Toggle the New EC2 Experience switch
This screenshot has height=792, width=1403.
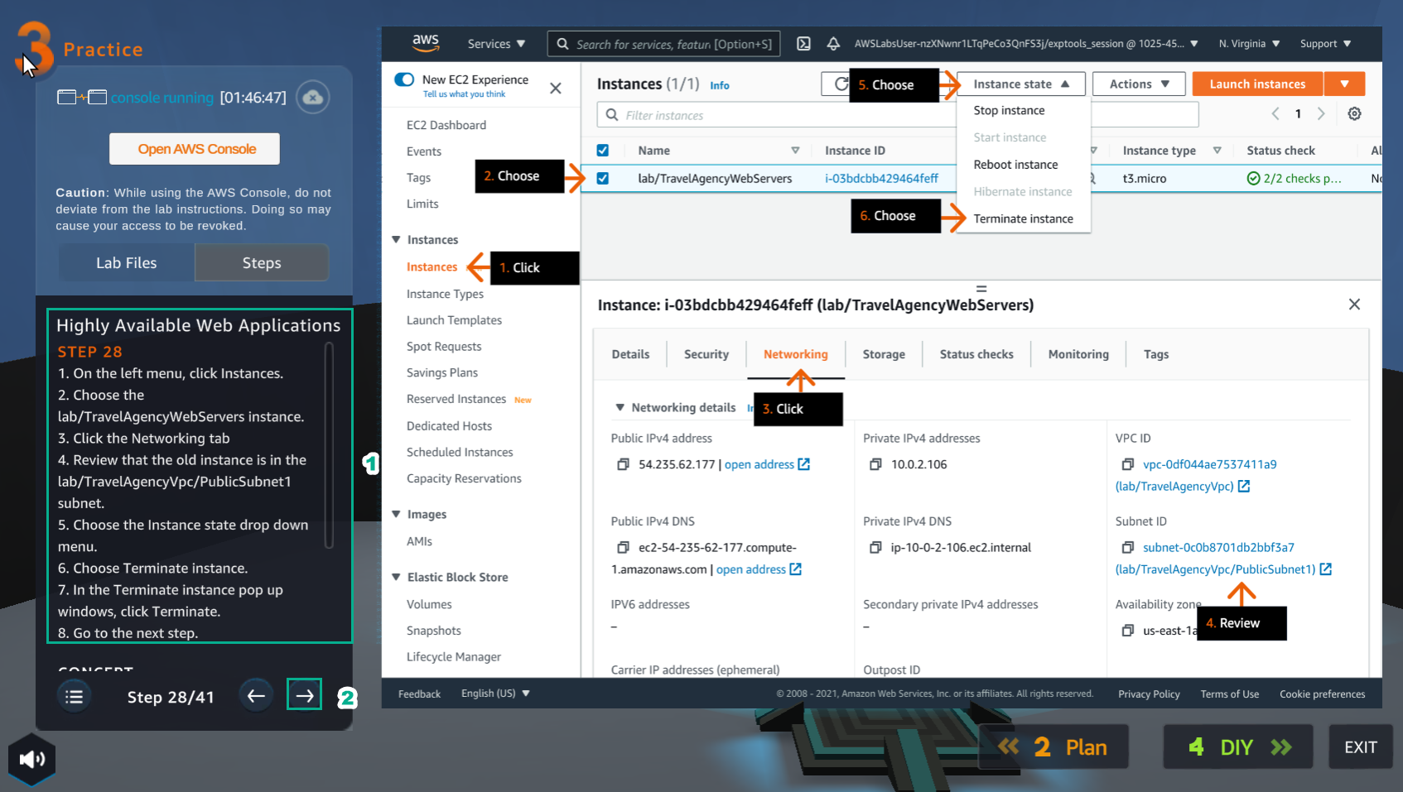coord(404,79)
